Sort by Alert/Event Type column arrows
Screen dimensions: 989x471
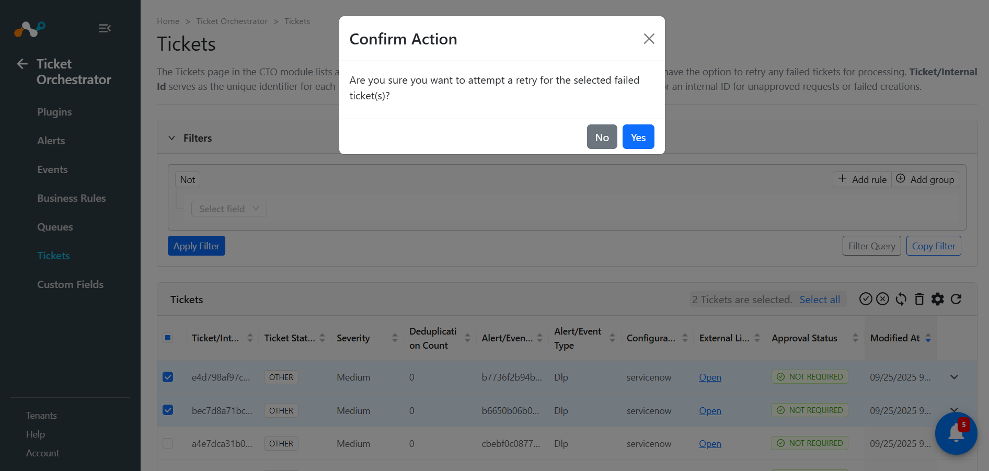pos(612,338)
